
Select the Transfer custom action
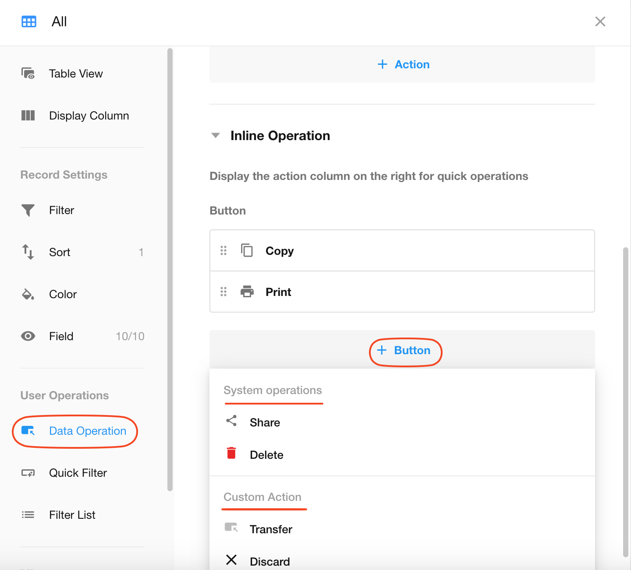point(271,529)
